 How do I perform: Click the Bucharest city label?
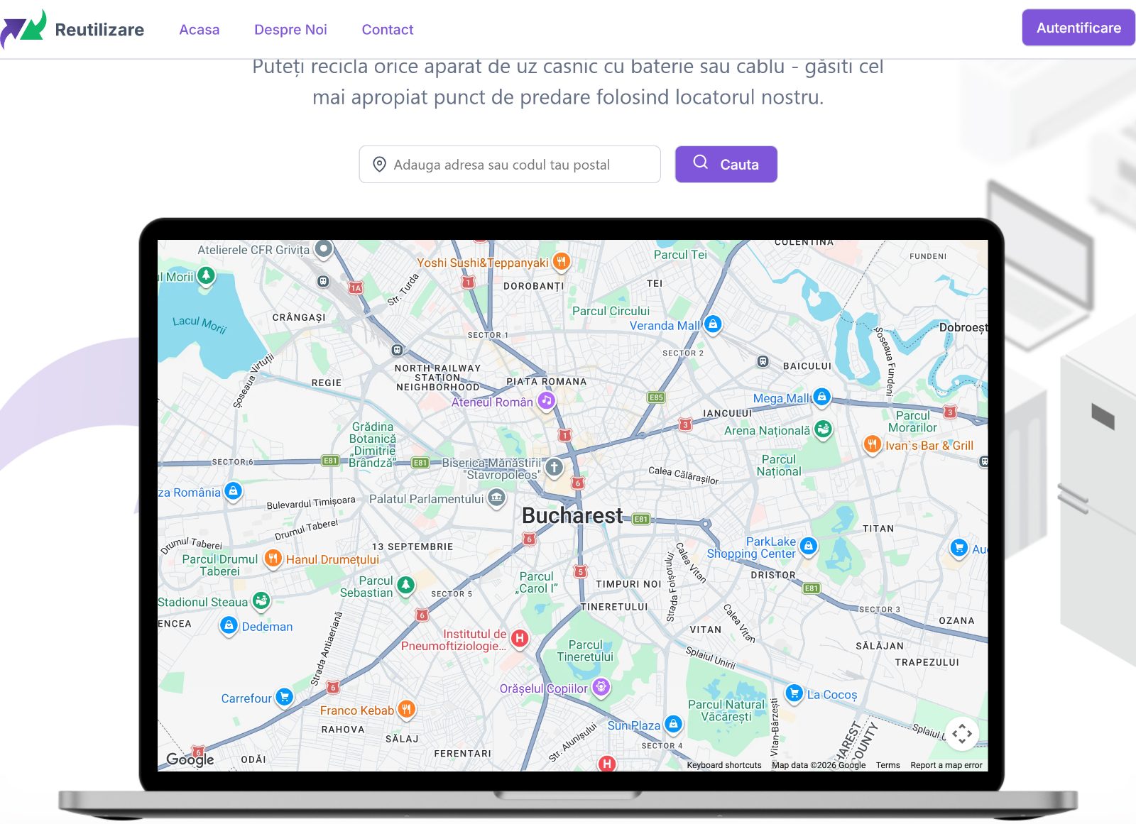point(572,515)
